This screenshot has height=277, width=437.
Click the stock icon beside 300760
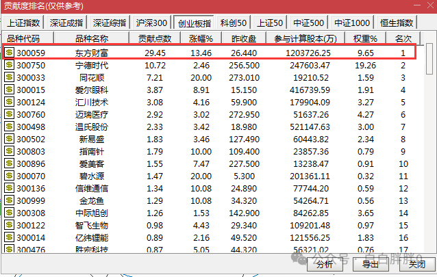pos(9,114)
